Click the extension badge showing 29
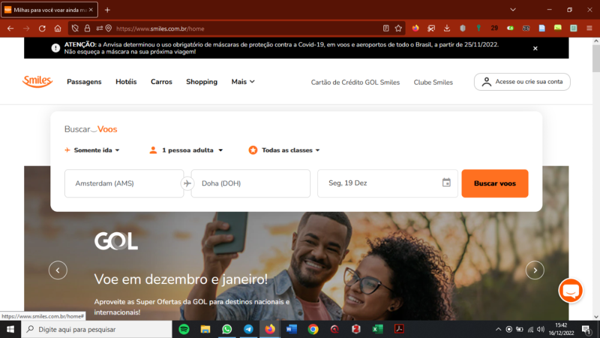The width and height of the screenshot is (600, 338). [x=494, y=28]
